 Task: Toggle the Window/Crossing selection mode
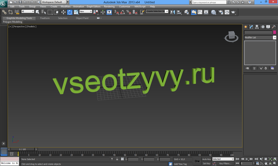tap(56, 12)
